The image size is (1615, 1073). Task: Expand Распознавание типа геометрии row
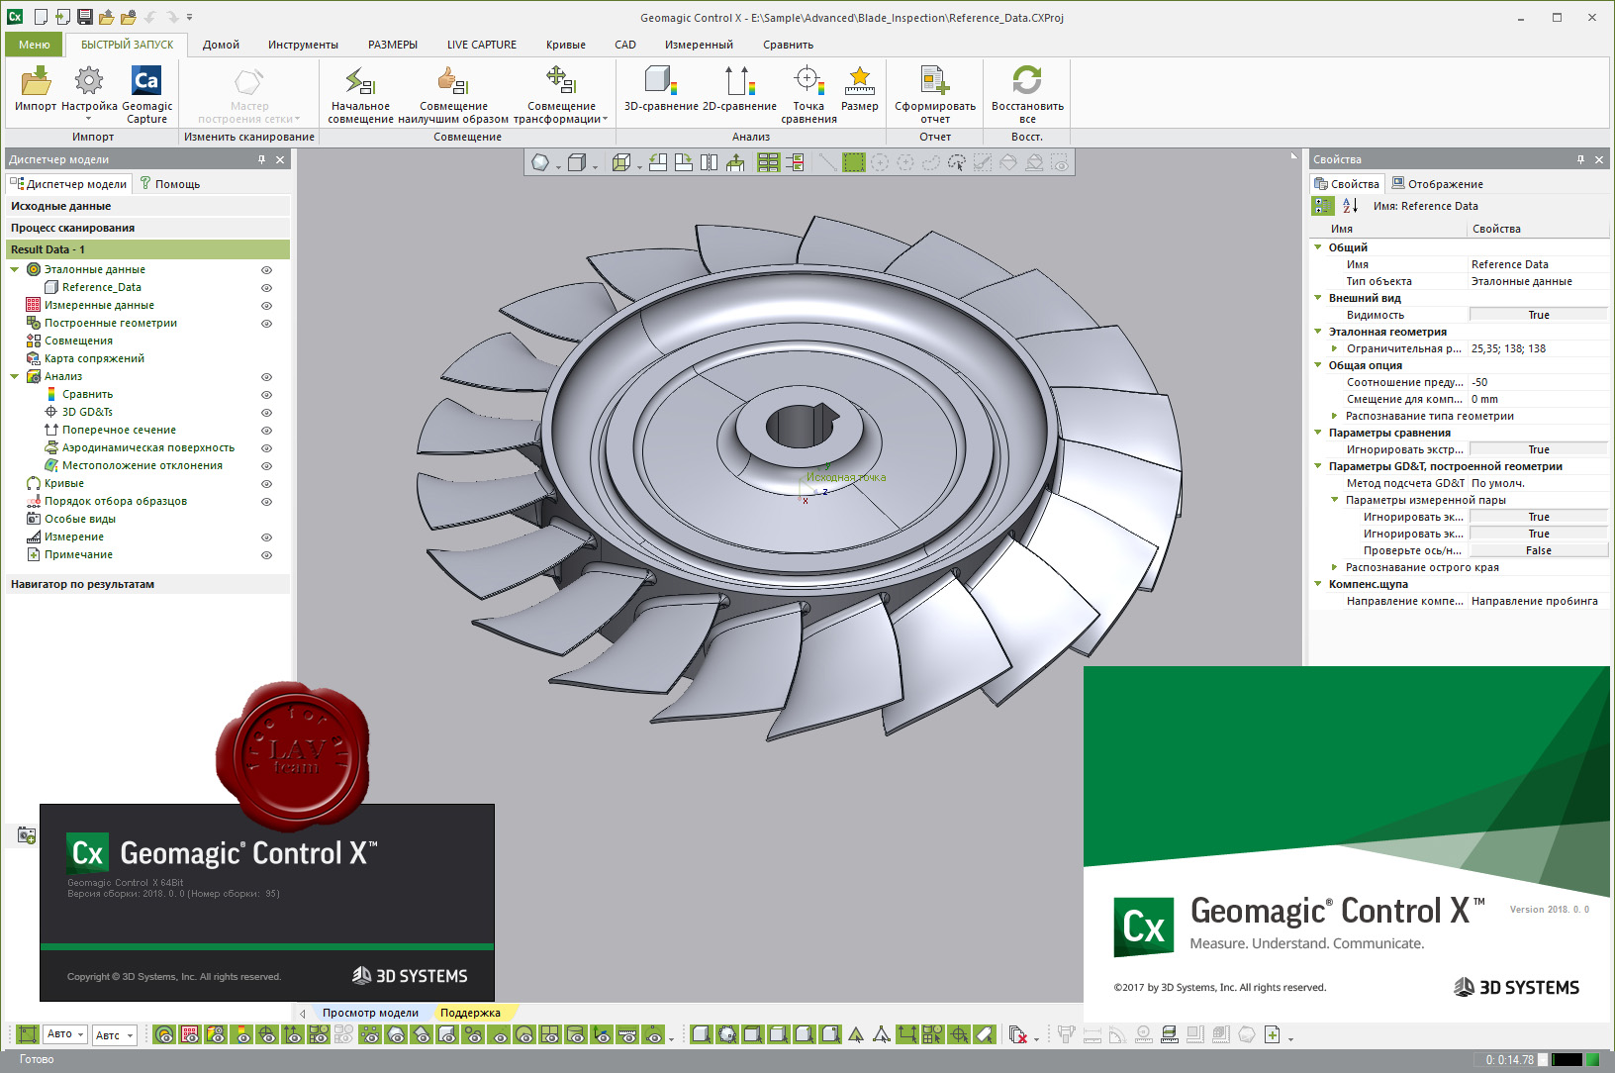click(x=1335, y=416)
